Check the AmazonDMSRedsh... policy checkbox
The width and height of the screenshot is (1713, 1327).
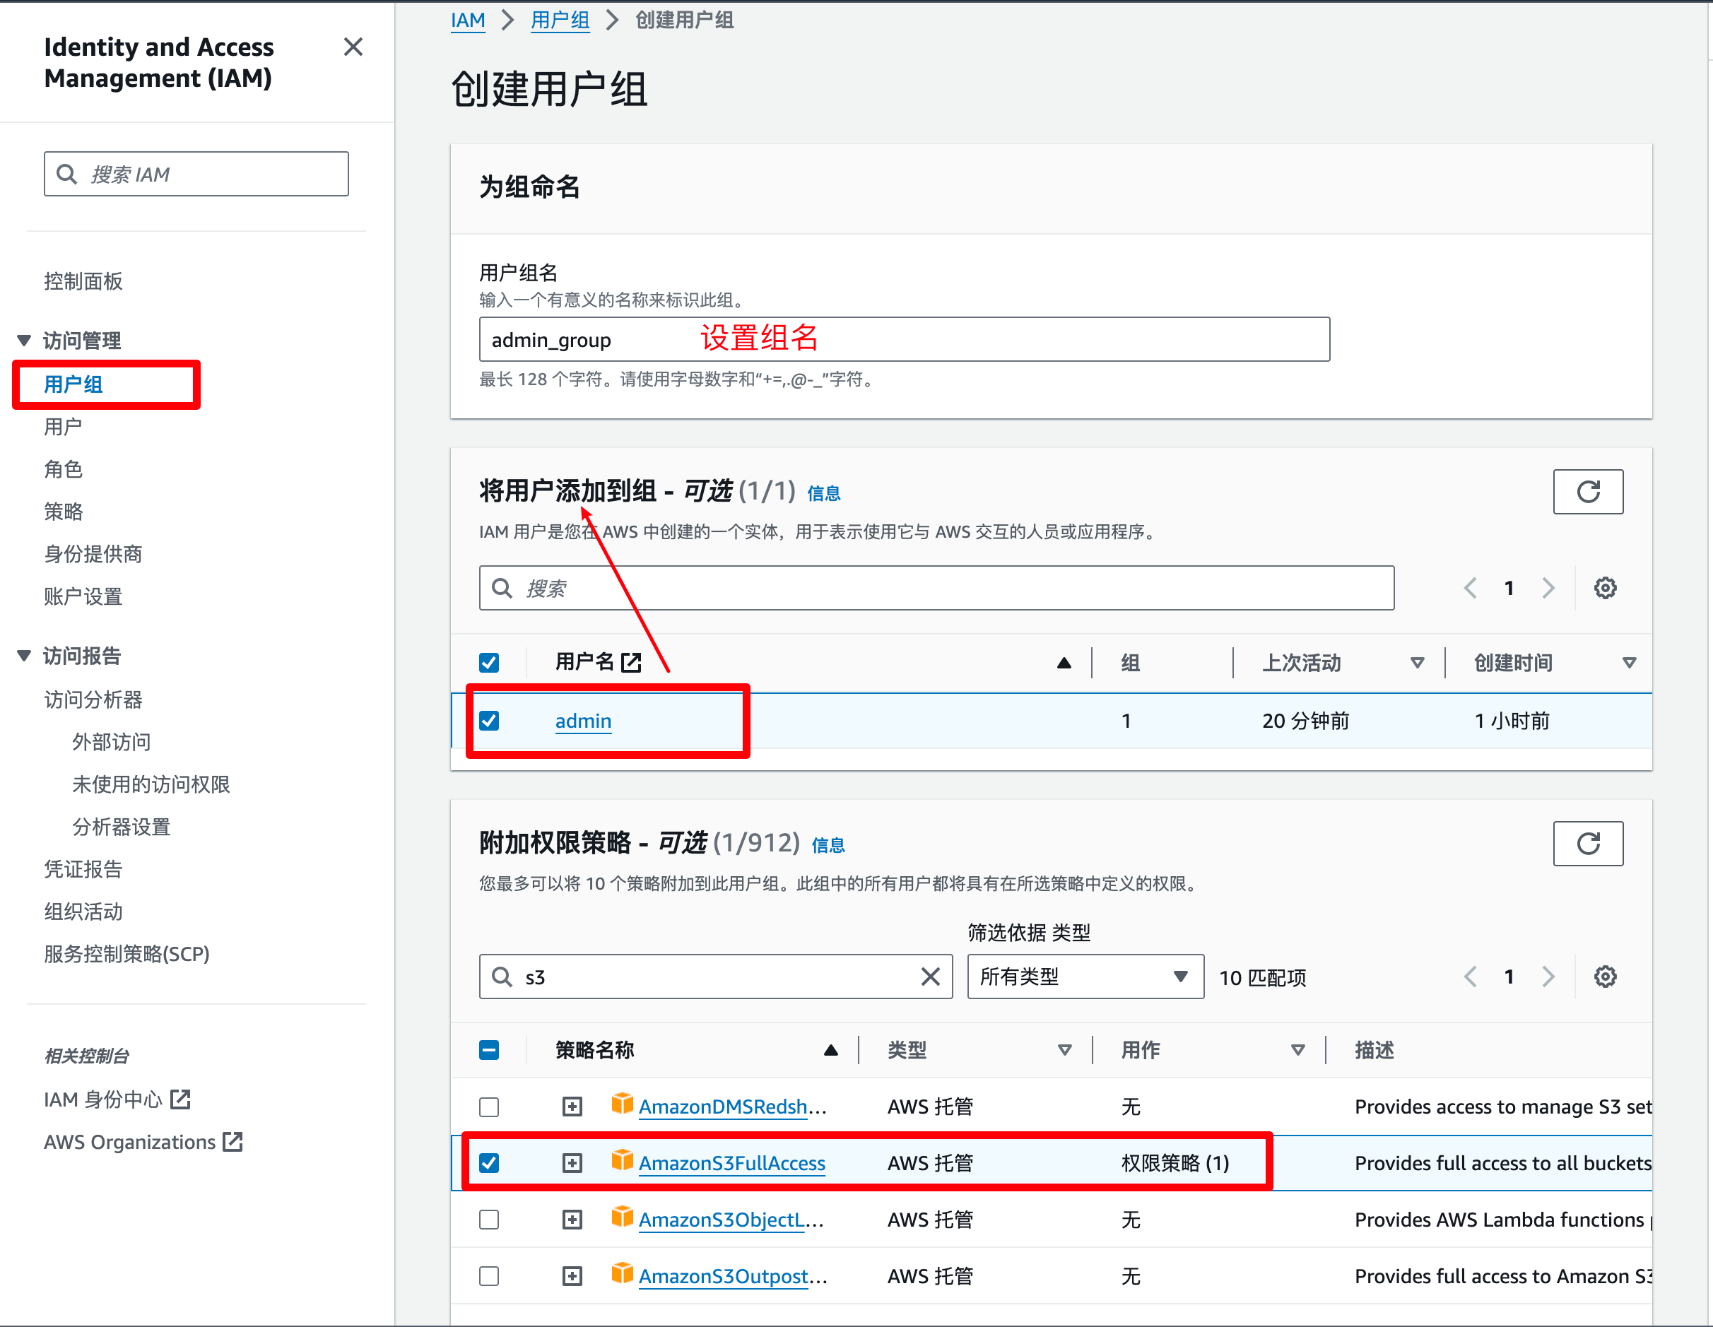[x=488, y=1107]
